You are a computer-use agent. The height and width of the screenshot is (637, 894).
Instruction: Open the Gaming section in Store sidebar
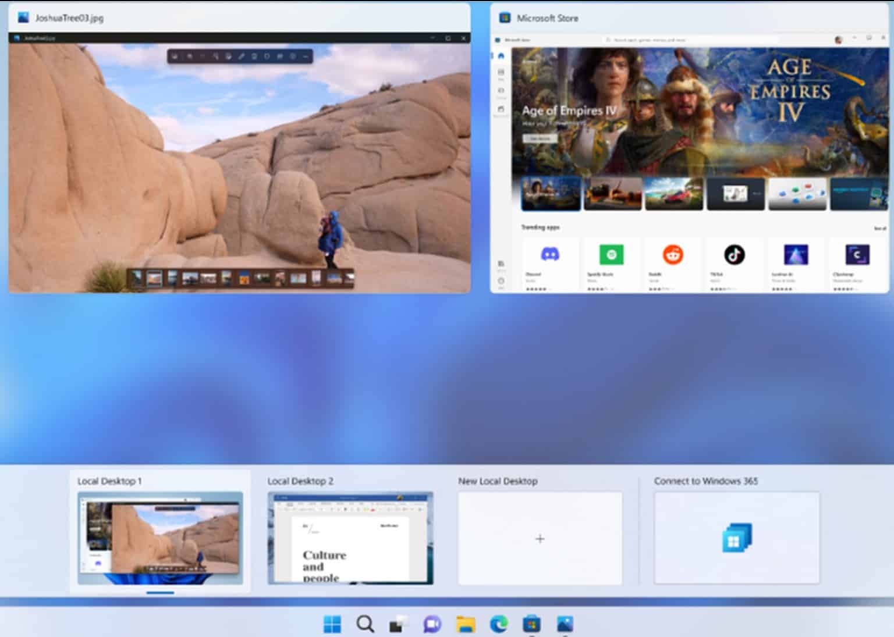[x=501, y=88]
